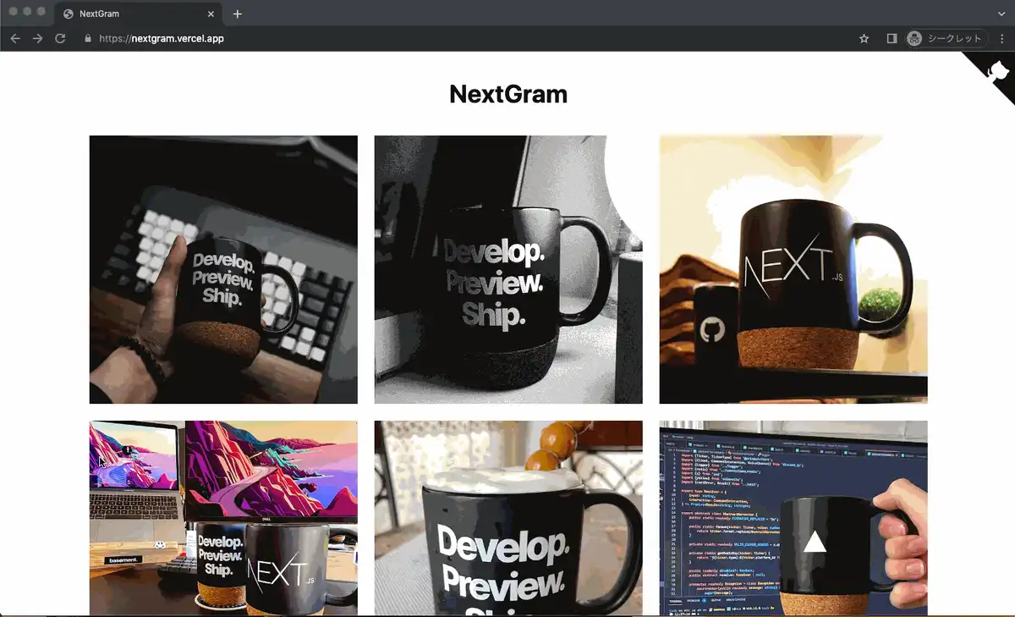Click the incognito profile indicator

pos(912,38)
